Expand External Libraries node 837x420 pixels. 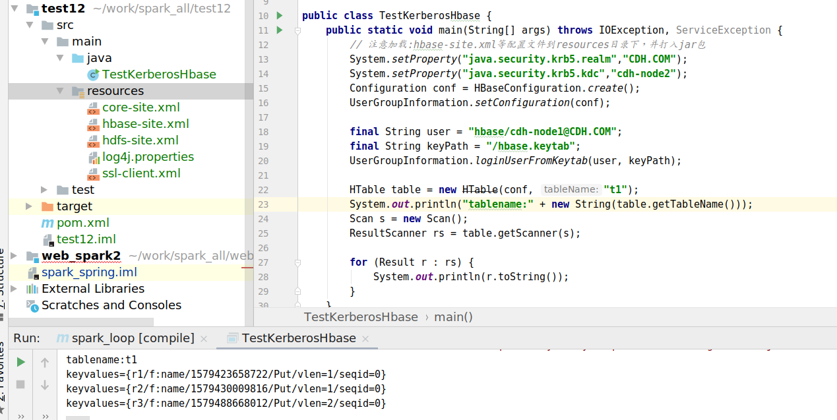(x=14, y=289)
